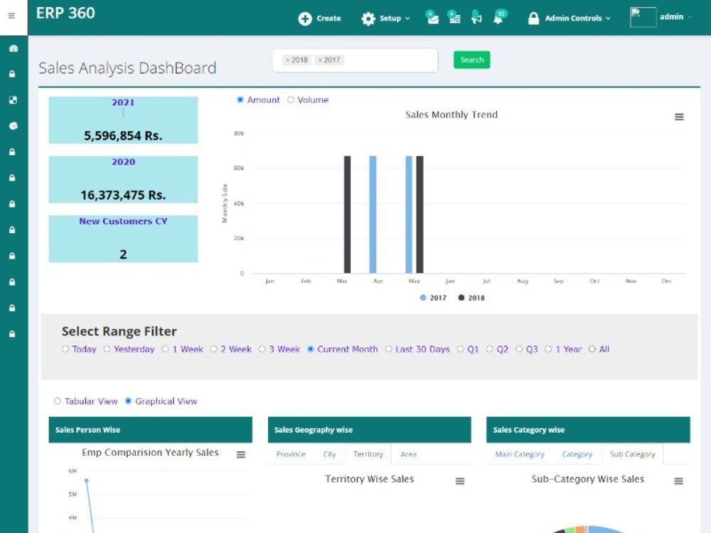This screenshot has width=711, height=533.
Task: Open the megaphone announcements icon
Action: (476, 17)
